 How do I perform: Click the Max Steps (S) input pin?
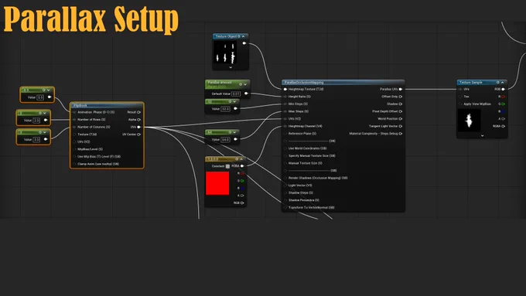pos(285,111)
